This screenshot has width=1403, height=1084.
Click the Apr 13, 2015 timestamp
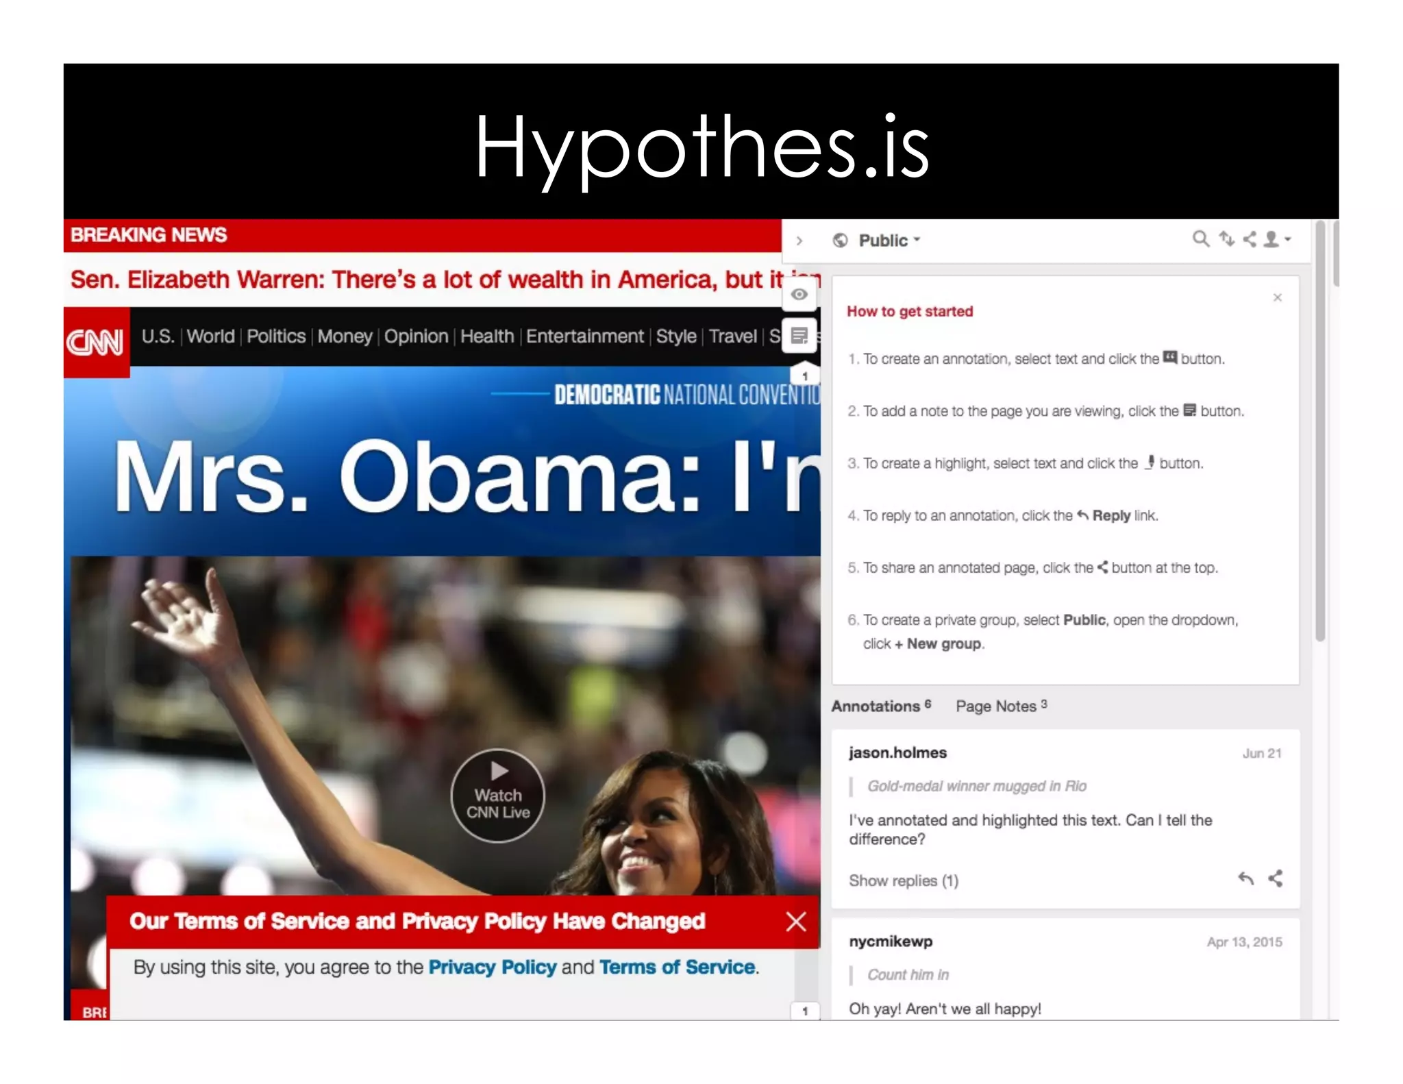pos(1244,942)
